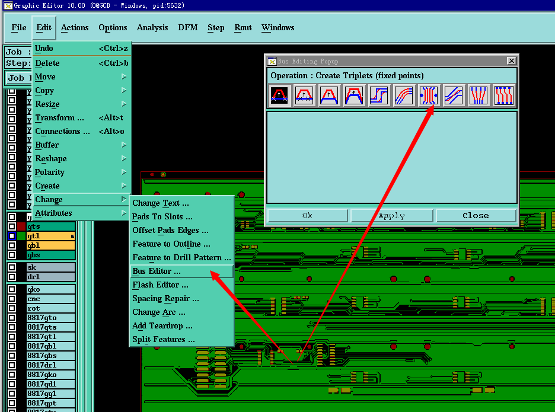The height and width of the screenshot is (412, 555).
Task: Choose the curved parallel lines bus icon
Action: [404, 95]
